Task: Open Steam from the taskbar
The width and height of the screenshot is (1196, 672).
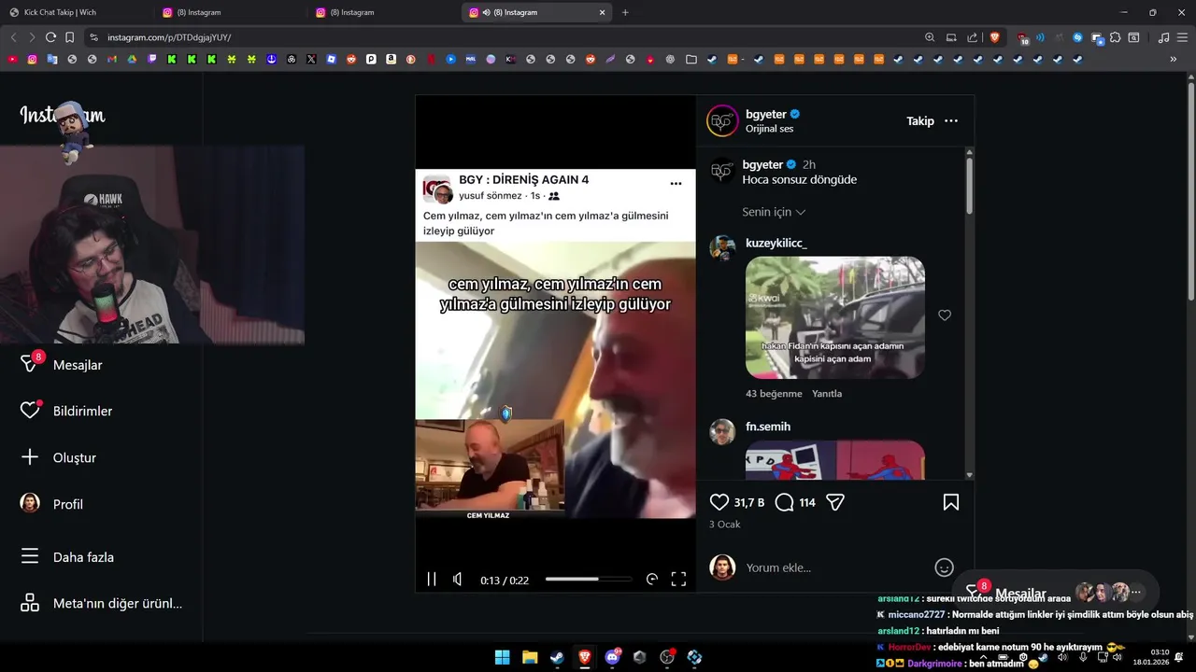Action: (557, 657)
